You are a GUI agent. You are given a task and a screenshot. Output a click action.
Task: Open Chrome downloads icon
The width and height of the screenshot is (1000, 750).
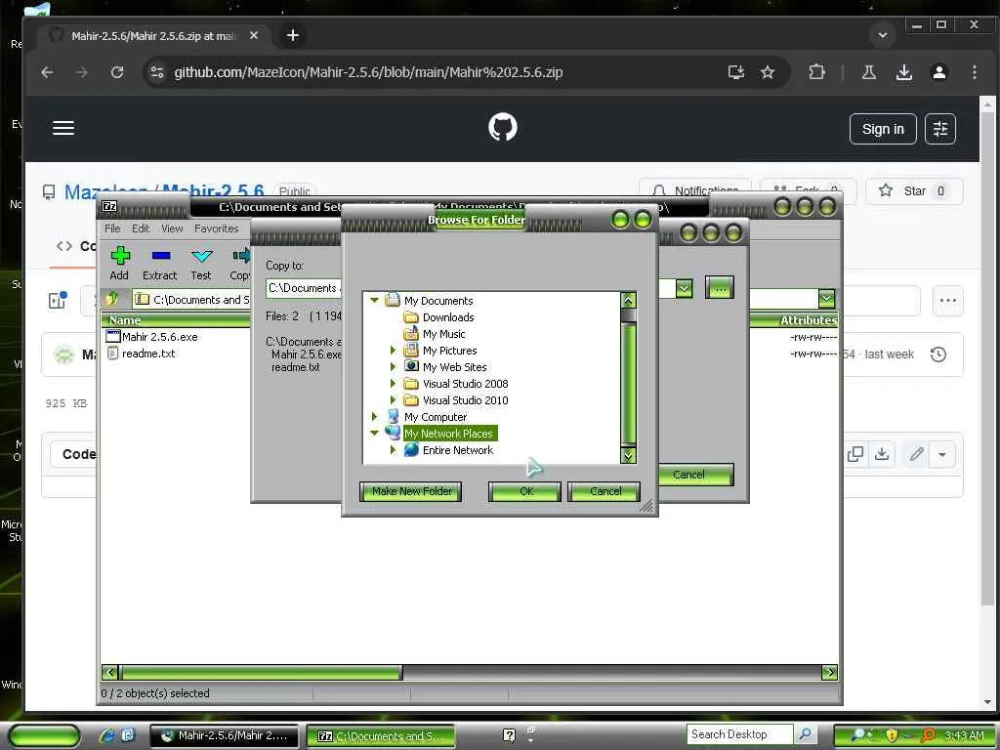903,72
